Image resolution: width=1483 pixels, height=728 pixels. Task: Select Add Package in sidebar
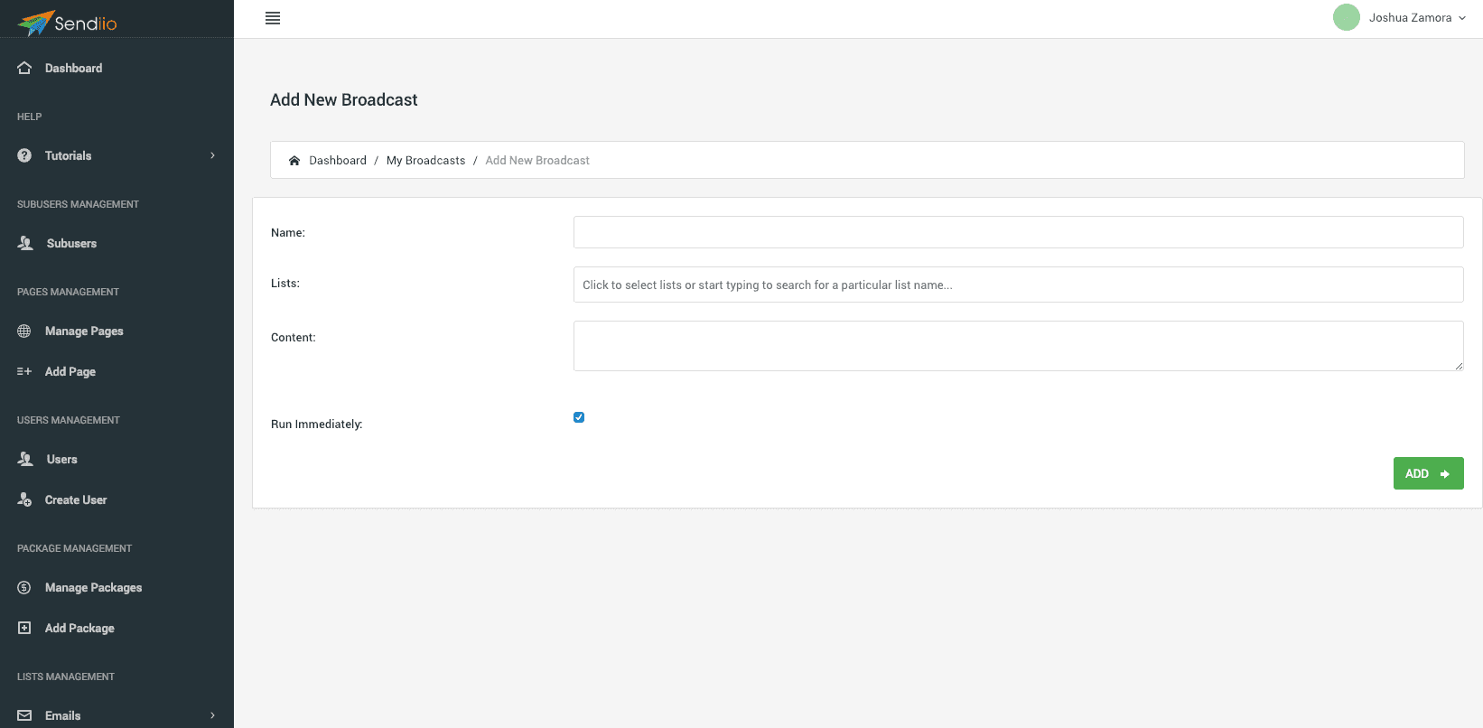pyautogui.click(x=79, y=628)
